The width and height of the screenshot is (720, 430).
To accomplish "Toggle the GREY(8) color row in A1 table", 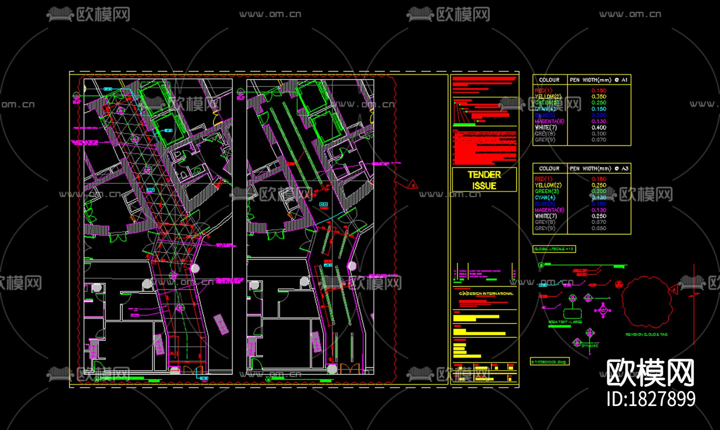I will point(545,134).
